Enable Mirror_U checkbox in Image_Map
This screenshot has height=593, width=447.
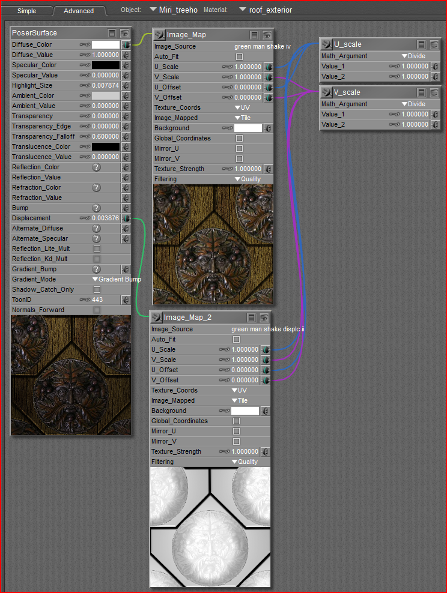click(x=239, y=149)
